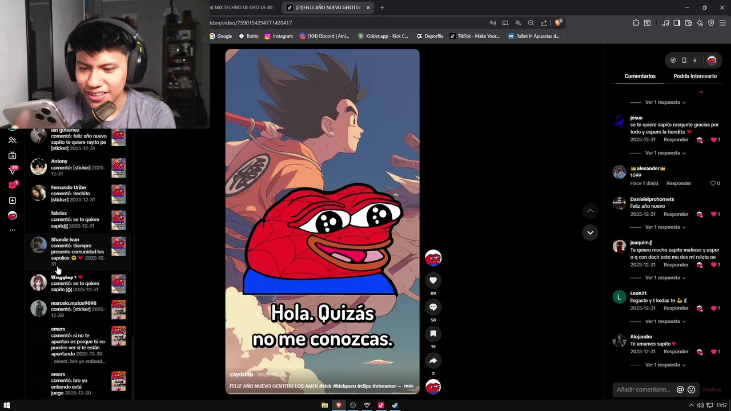This screenshot has width=731, height=411.
Task: Open TikTok icon on the taskbar
Action: click(381, 405)
